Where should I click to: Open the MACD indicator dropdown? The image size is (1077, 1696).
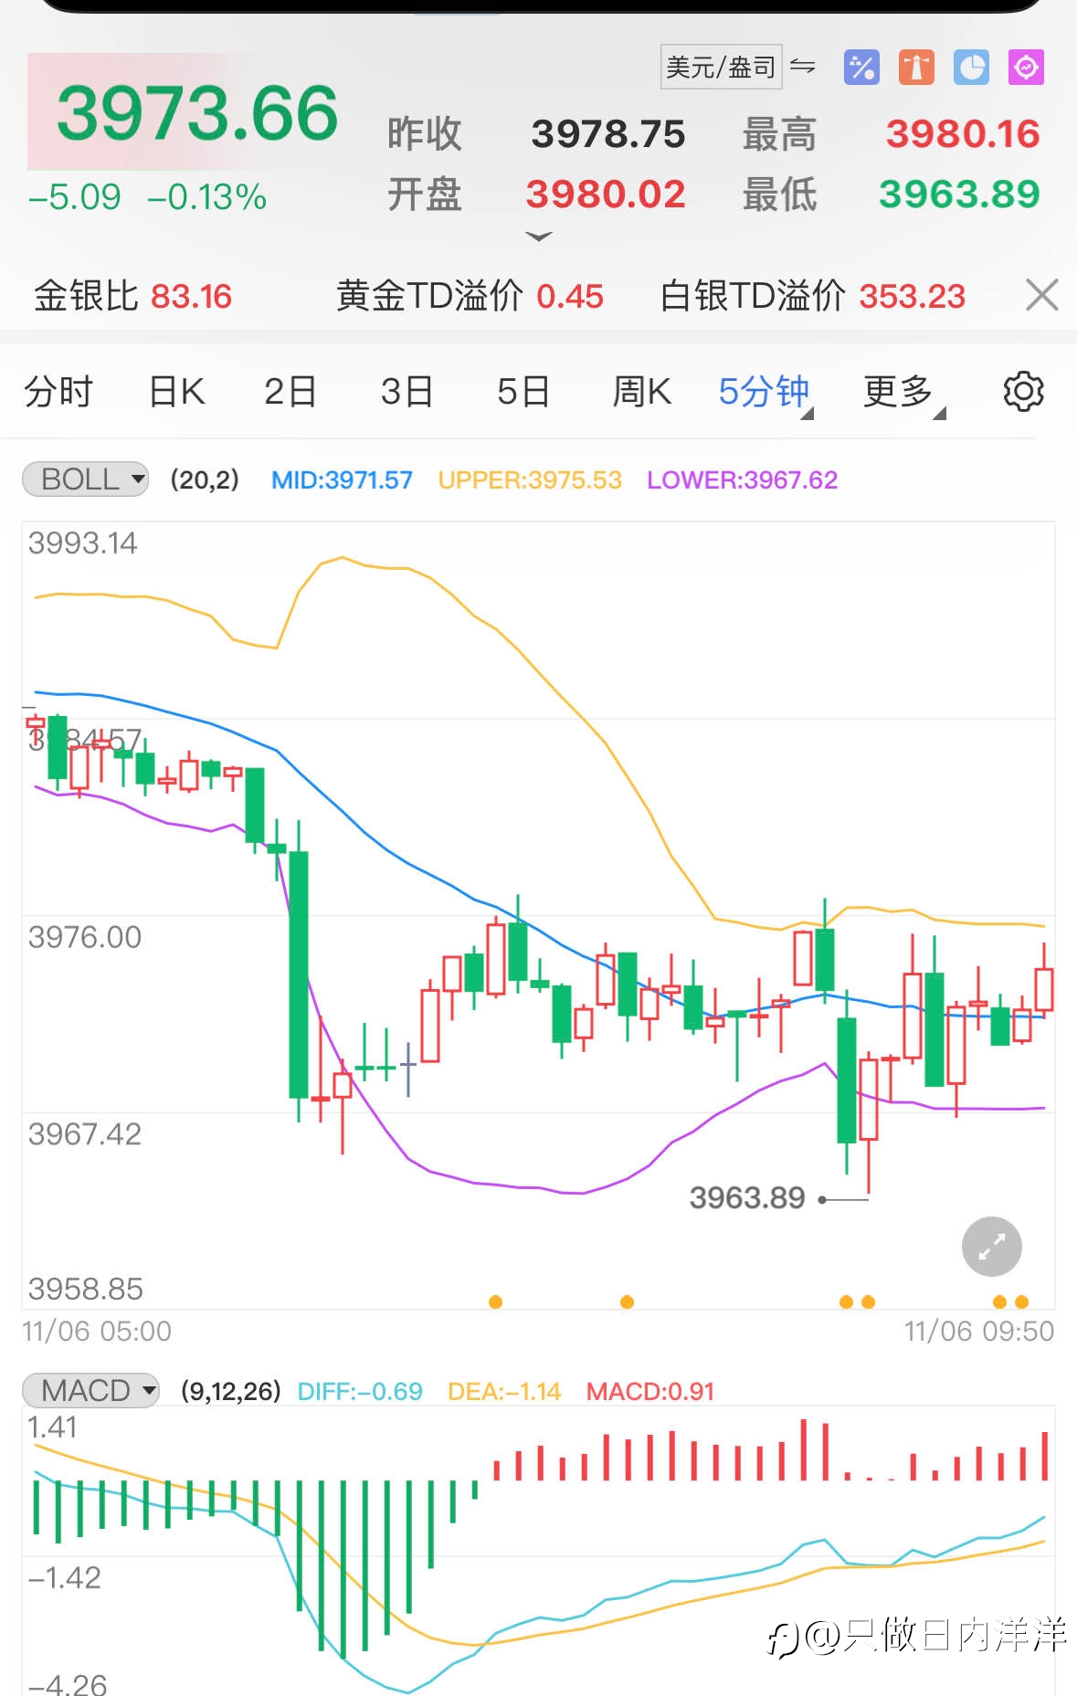(x=90, y=1391)
